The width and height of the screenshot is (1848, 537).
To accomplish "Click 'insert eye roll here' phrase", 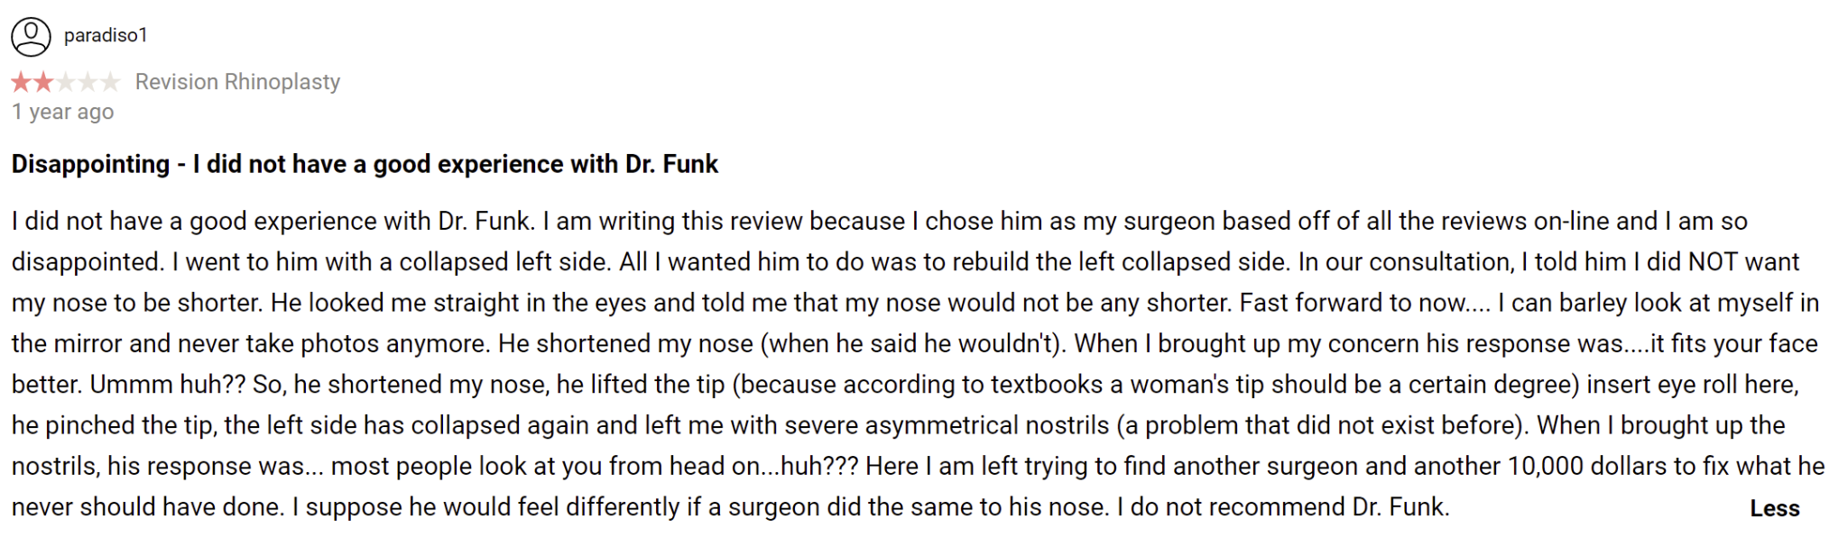I will click(1692, 385).
